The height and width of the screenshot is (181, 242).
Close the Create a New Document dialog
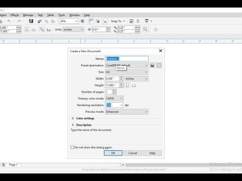(160, 51)
